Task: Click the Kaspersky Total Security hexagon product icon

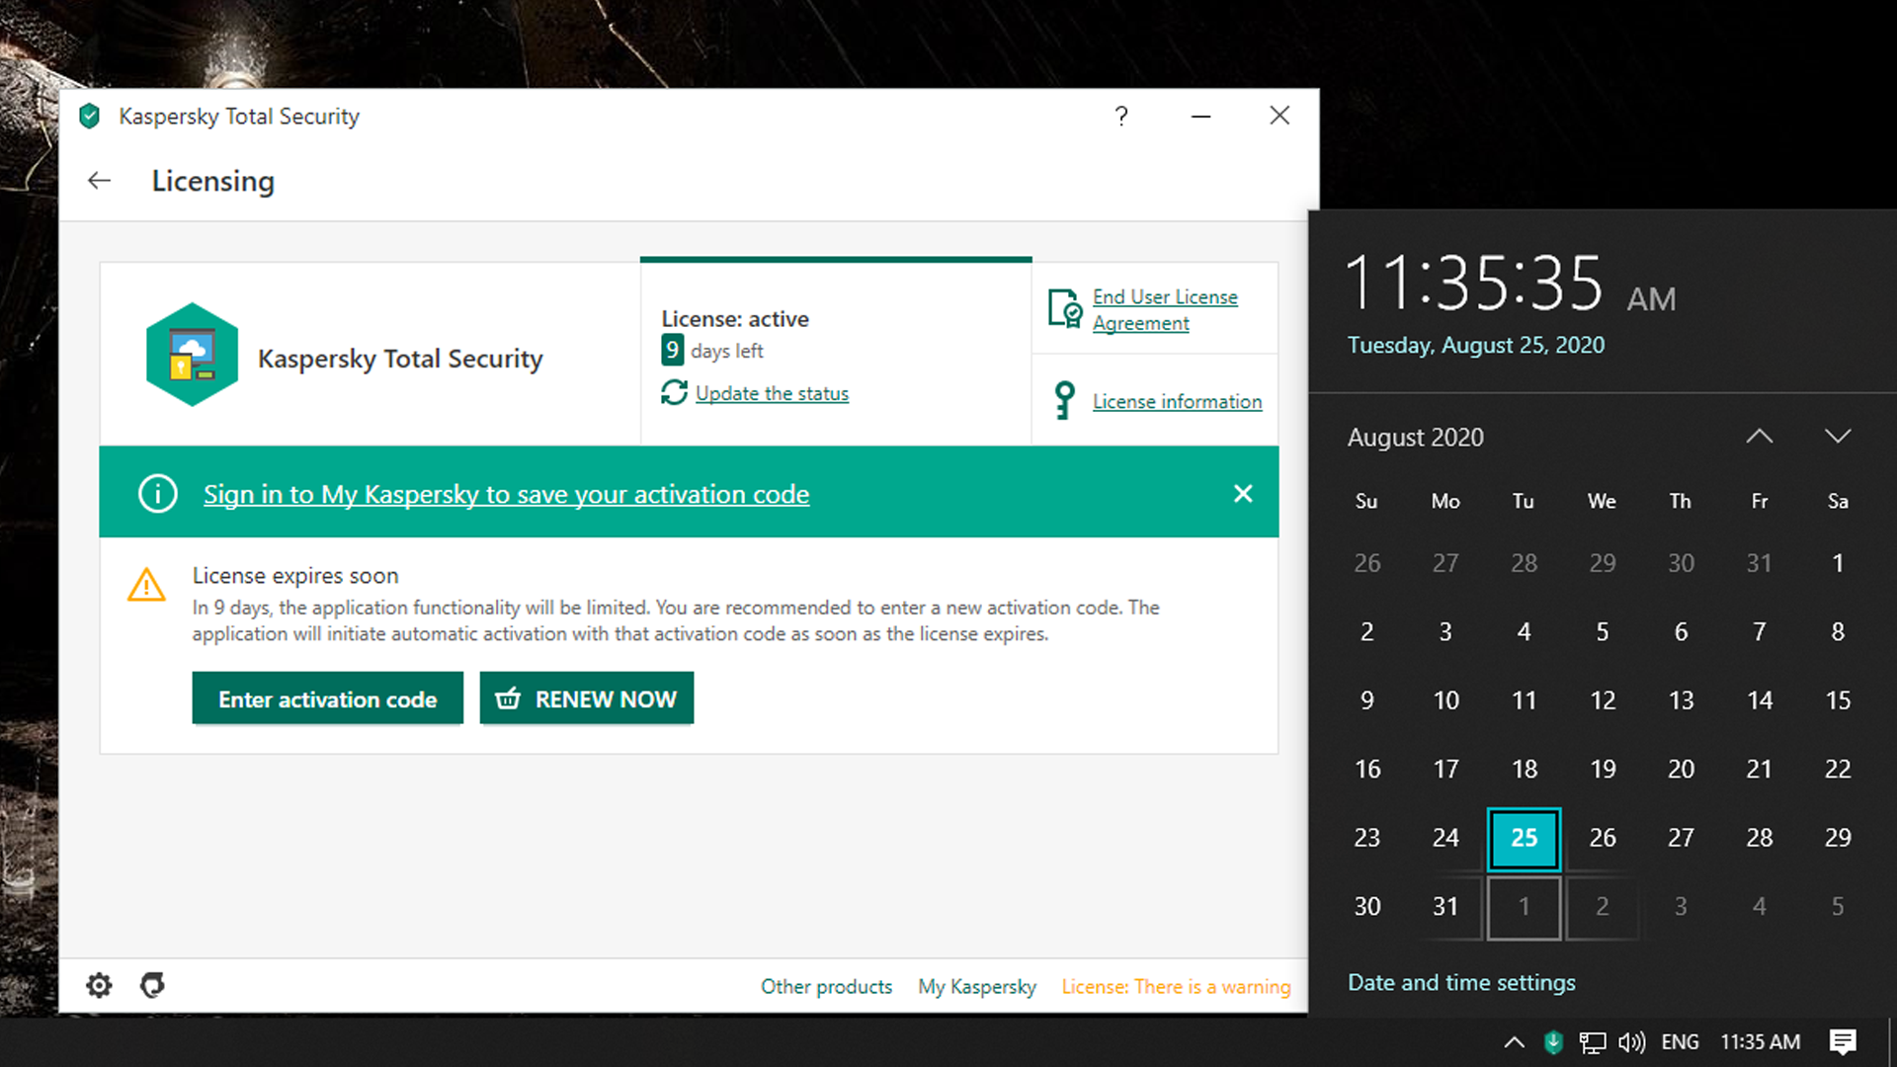Action: pos(192,356)
